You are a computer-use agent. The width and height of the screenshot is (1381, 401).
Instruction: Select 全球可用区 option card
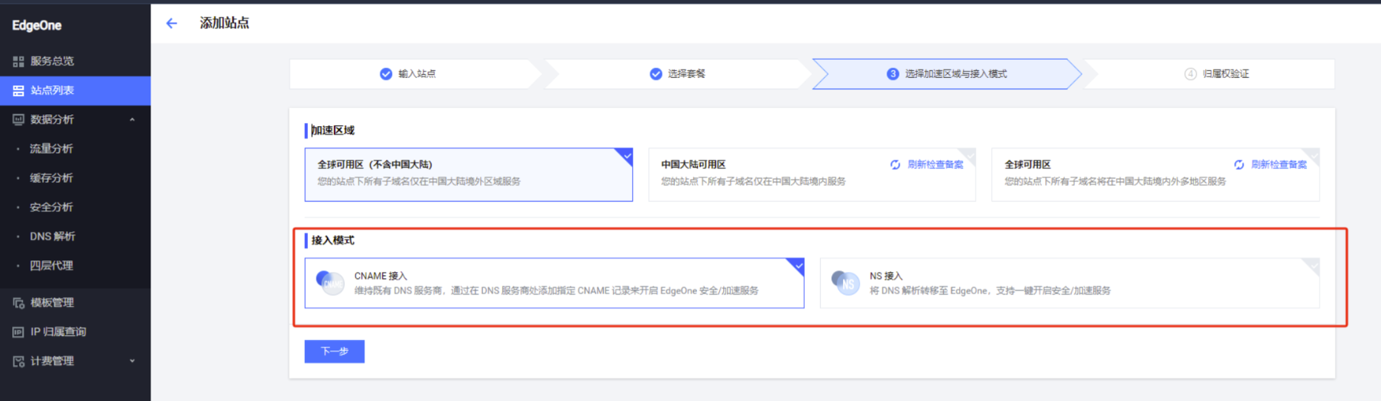click(x=1155, y=174)
